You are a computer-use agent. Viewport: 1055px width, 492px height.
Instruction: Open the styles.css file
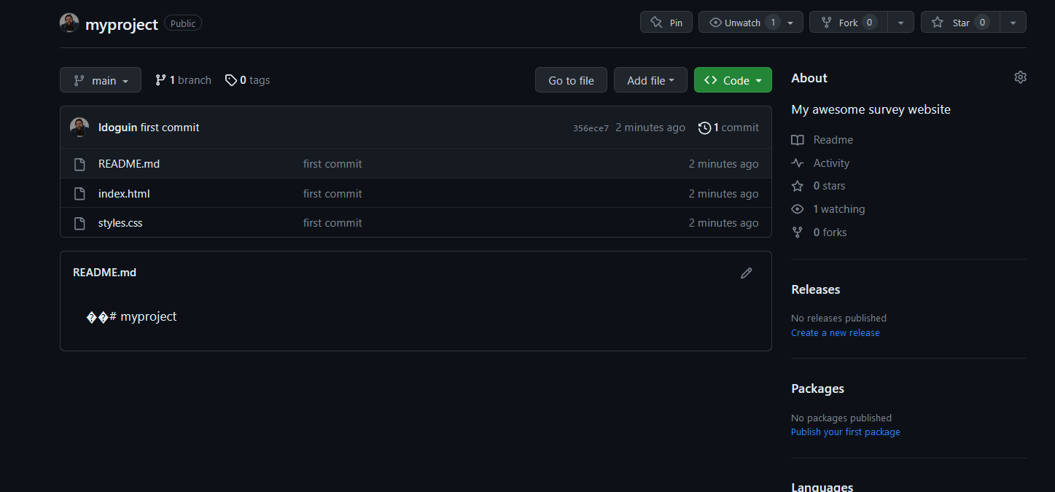coord(120,223)
